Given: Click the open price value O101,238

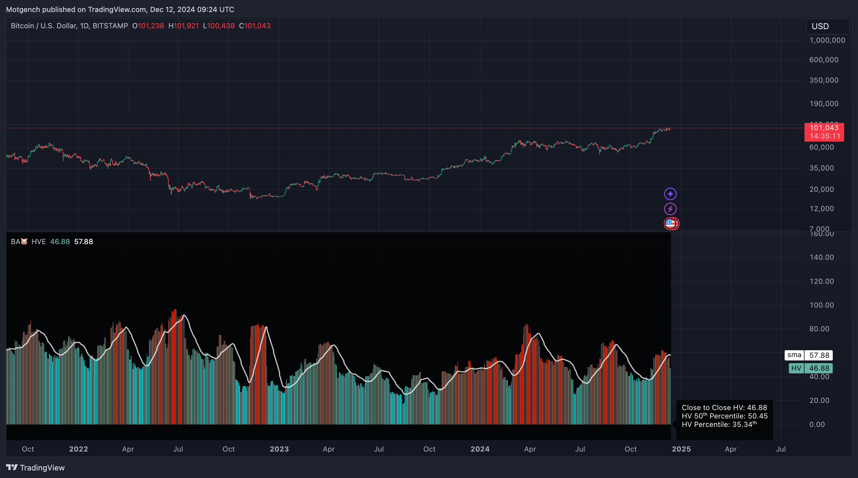Looking at the screenshot, I should tap(148, 26).
